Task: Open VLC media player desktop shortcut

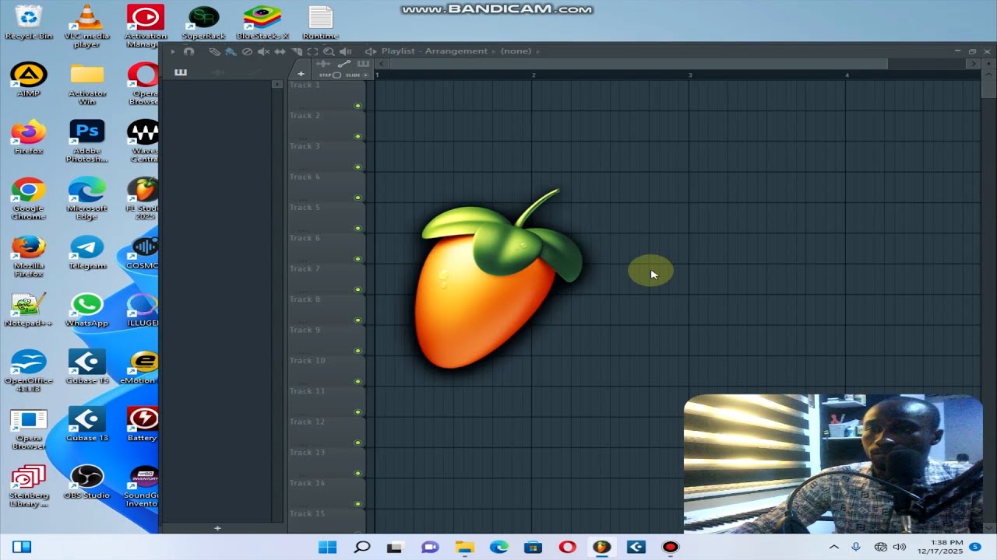Action: coord(86,26)
